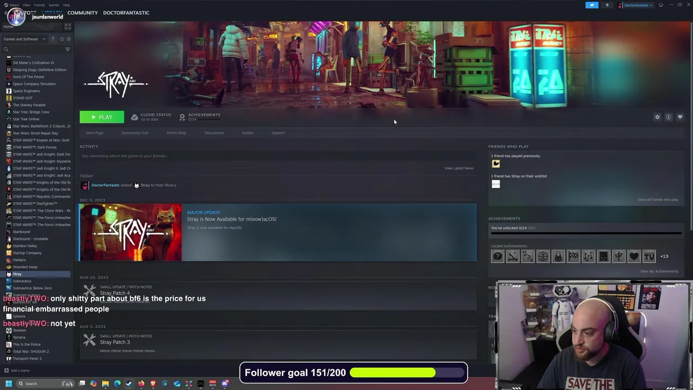The height and width of the screenshot is (390, 693).
Task: Click the green PLAY button
Action: pos(102,117)
